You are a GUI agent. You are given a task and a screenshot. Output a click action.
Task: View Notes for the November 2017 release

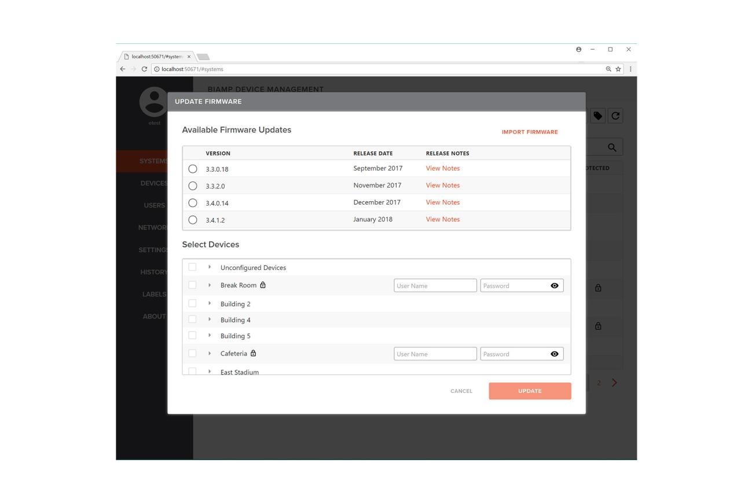click(442, 185)
